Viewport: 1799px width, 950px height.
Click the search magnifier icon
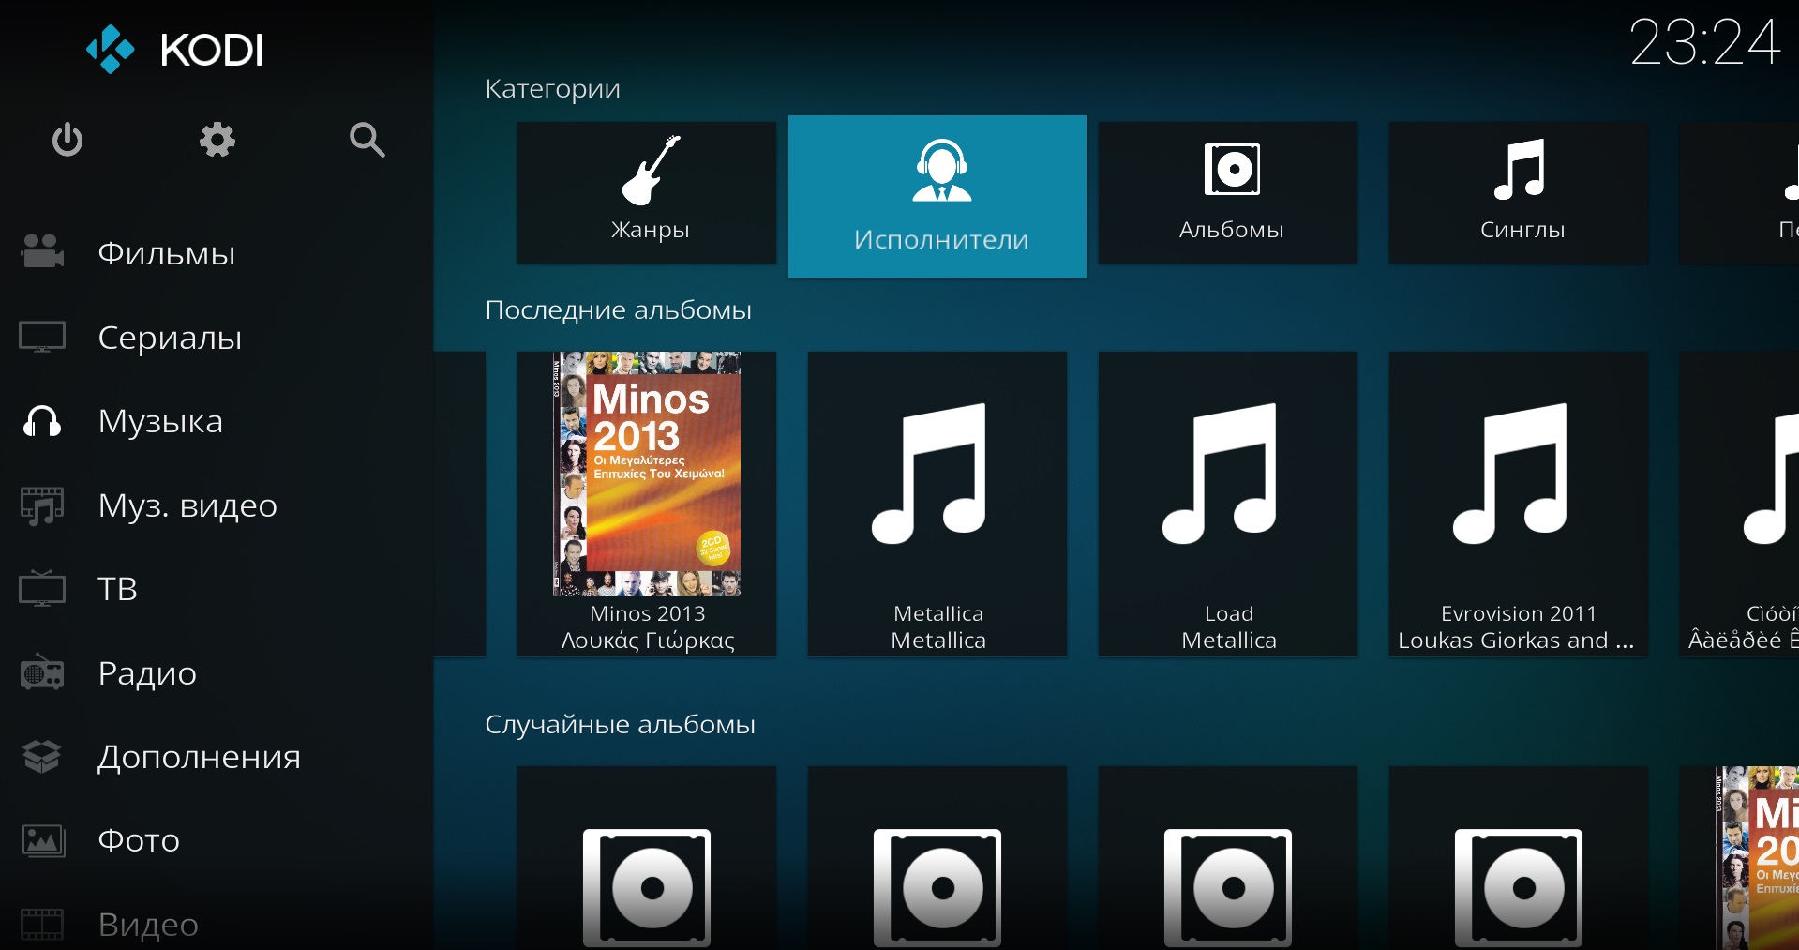[x=367, y=140]
